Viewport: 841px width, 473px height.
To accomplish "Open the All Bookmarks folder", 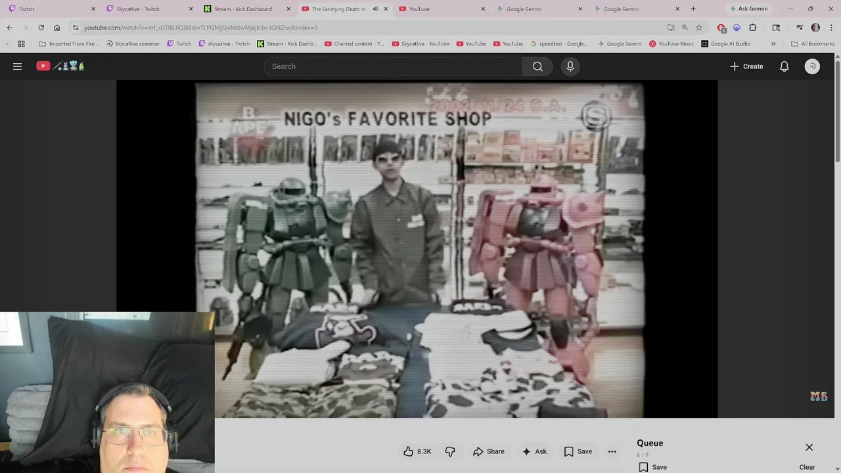I will tap(813, 44).
